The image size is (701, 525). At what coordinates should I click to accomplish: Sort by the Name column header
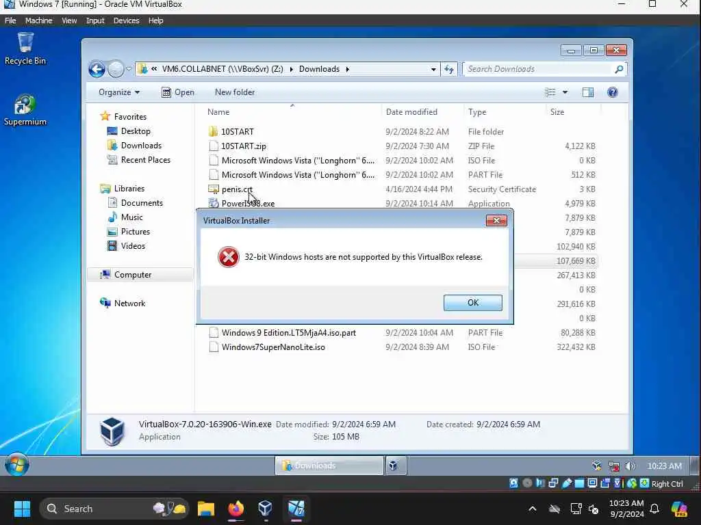[218, 112]
